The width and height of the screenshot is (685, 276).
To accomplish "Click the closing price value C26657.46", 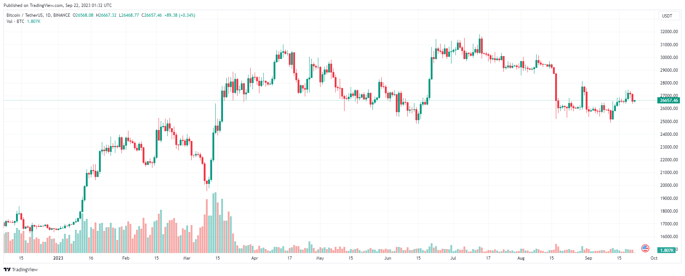I will click(x=152, y=15).
